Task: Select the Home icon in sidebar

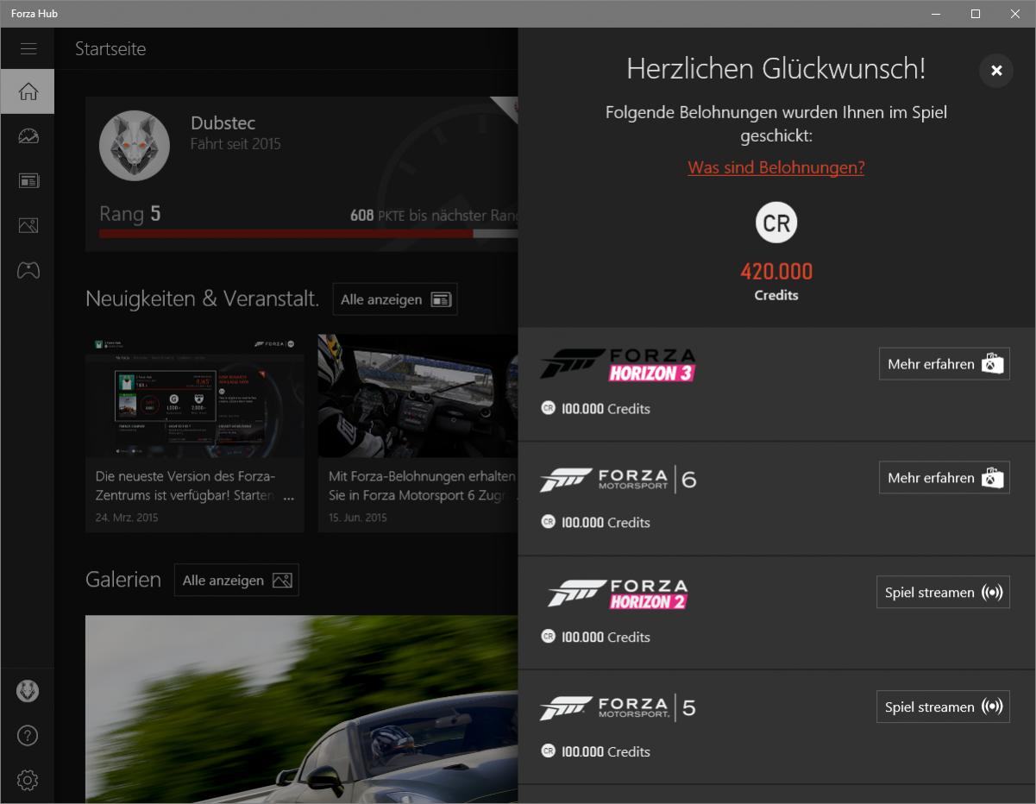Action: 28,91
